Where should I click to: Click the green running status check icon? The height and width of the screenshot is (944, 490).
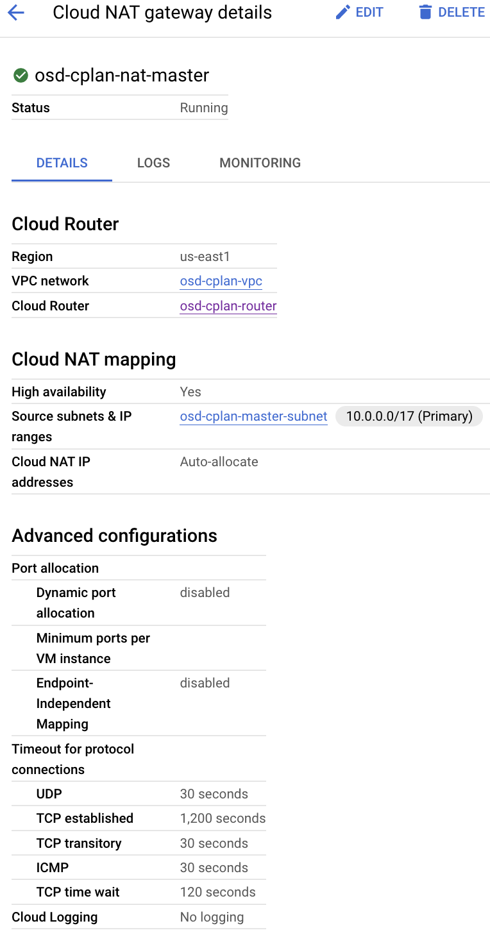[20, 75]
